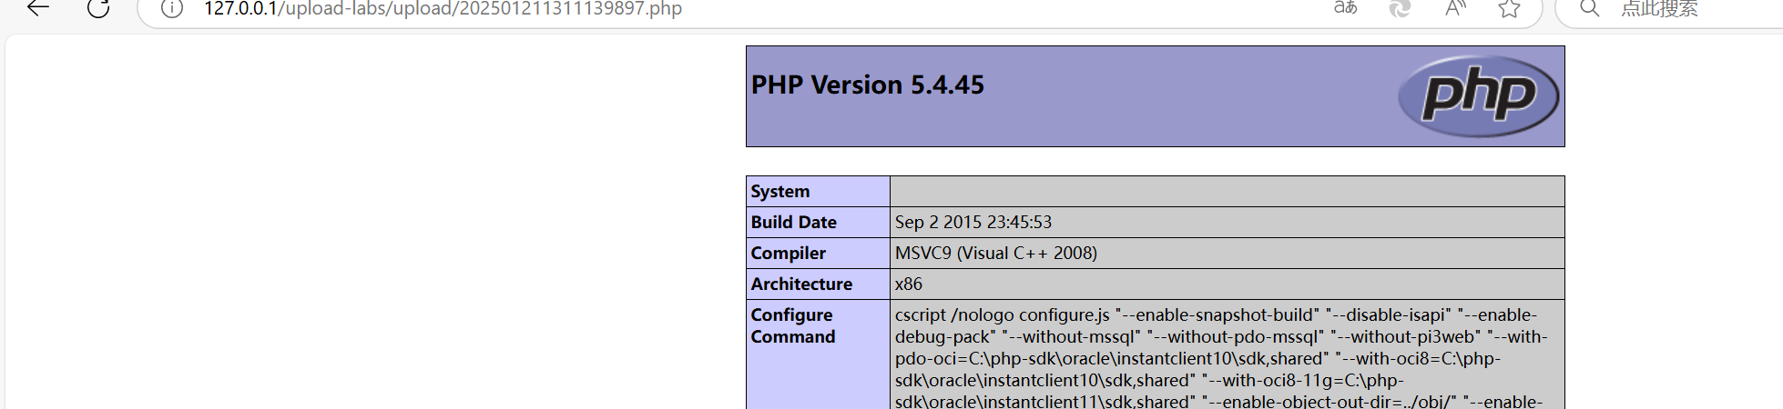Click the PHP logo image
The image size is (1783, 409).
click(1478, 96)
